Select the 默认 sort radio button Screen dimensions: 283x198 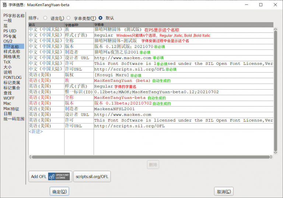tap(100, 18)
